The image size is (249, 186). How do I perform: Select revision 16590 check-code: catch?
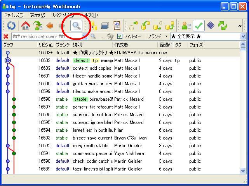point(121,161)
